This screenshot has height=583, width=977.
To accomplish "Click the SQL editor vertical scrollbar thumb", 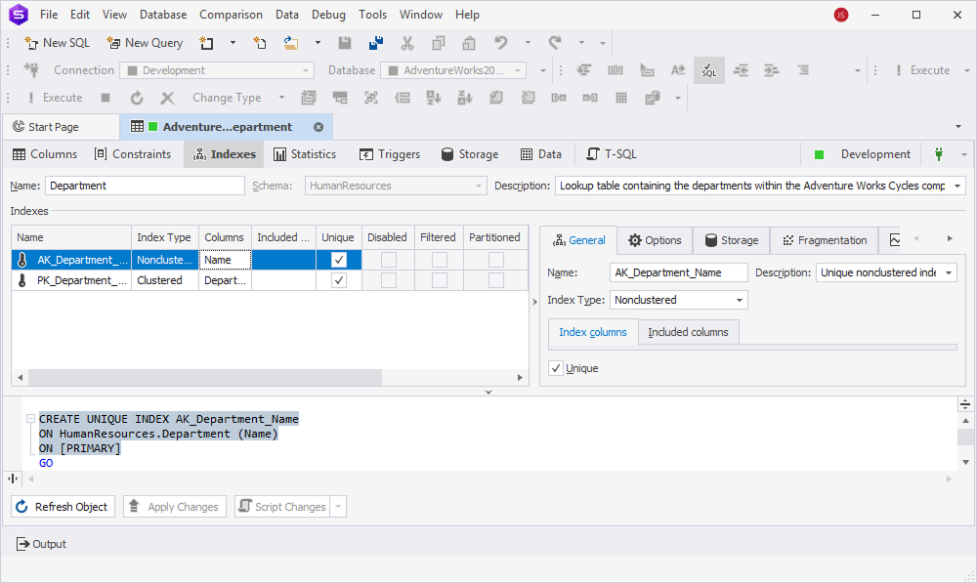I will (x=965, y=436).
